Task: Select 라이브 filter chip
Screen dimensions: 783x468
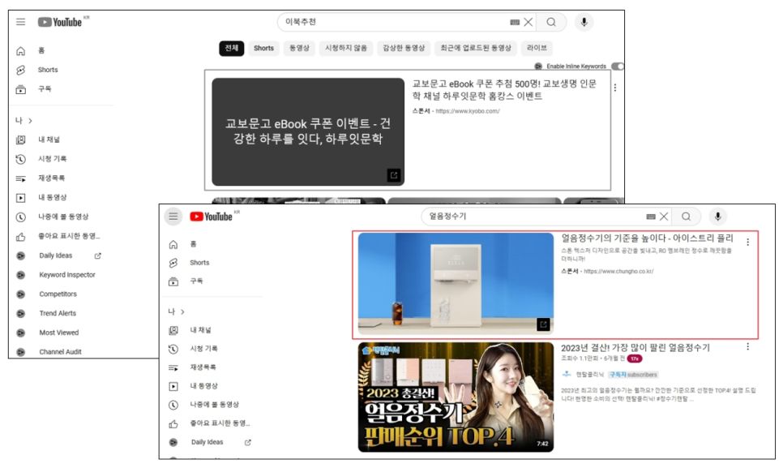Action: click(537, 48)
